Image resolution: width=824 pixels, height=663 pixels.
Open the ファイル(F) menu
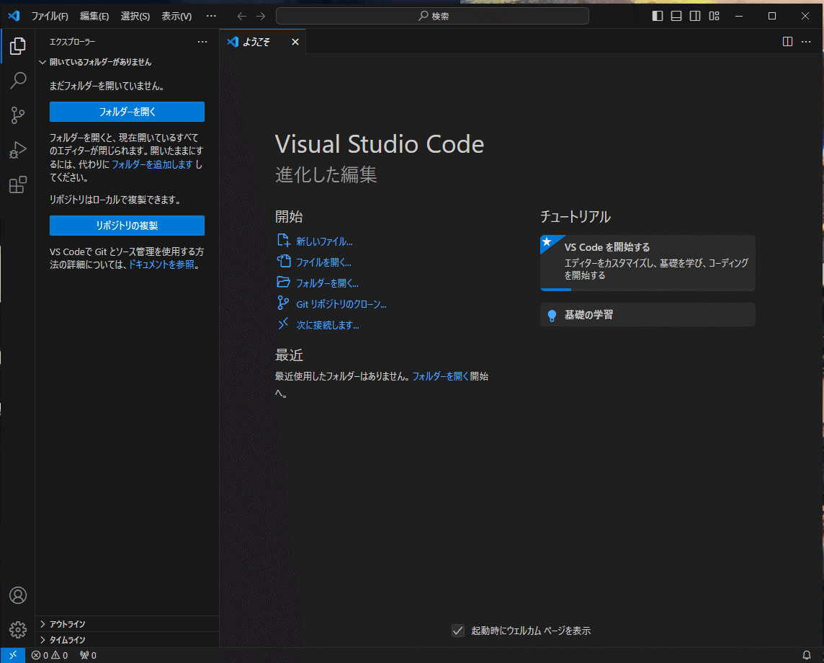point(50,17)
